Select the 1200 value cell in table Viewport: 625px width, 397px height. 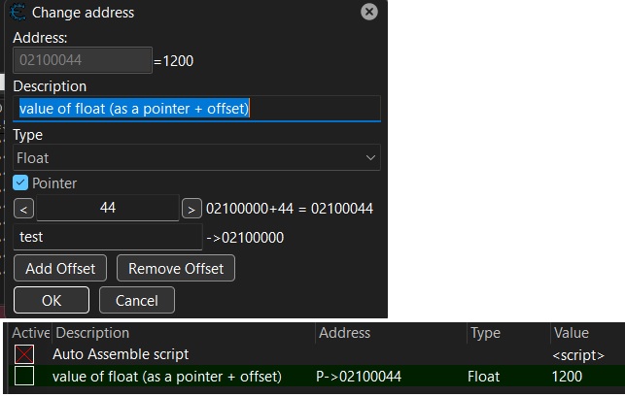[x=569, y=376]
